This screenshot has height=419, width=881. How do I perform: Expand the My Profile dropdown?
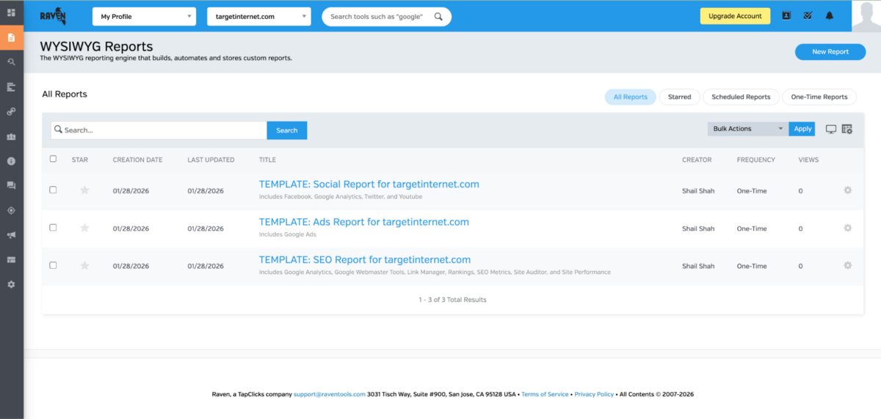(x=144, y=16)
